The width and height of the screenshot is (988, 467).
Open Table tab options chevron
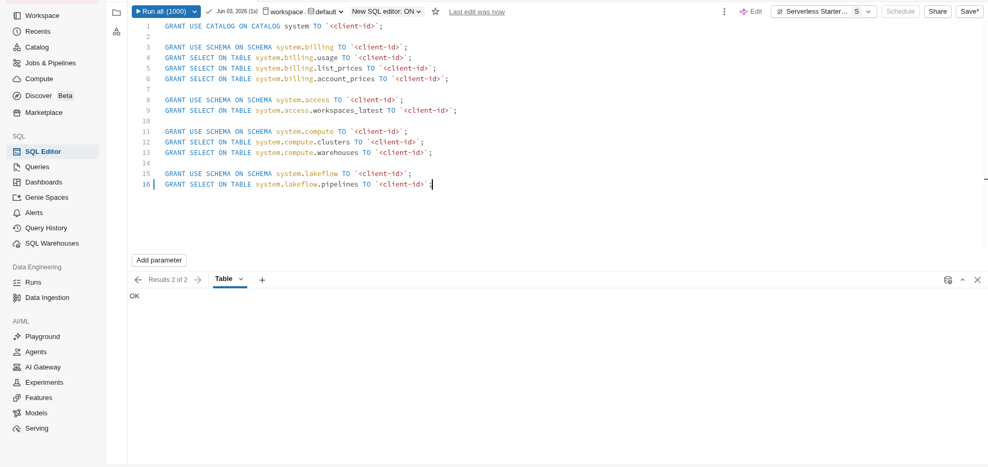[241, 279]
